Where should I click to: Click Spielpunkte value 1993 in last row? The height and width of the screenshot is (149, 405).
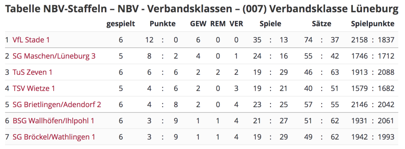click(386, 137)
